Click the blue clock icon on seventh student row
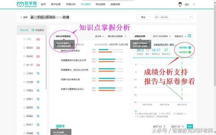This screenshot has height=135, width=216. pyautogui.click(x=38, y=90)
